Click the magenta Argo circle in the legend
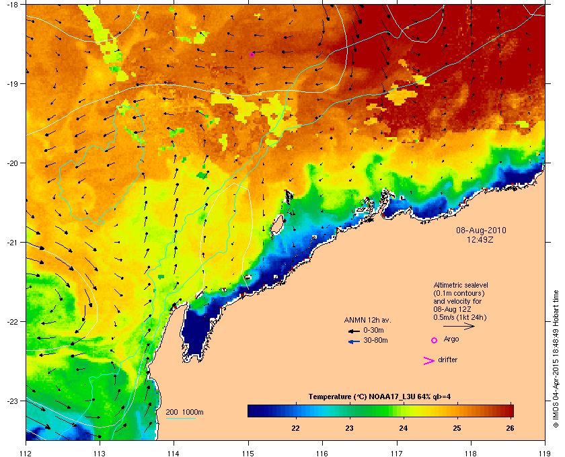Viewport: 565px width, 457px height. pyautogui.click(x=434, y=340)
